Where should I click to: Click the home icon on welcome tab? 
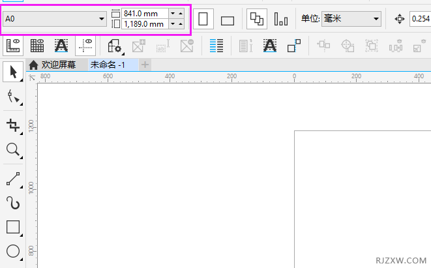tap(33, 65)
